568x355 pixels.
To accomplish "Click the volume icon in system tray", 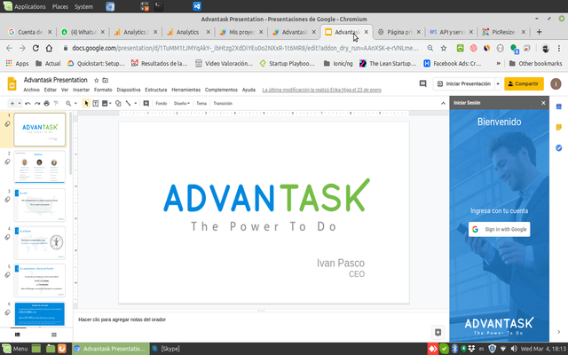I will 514,349.
